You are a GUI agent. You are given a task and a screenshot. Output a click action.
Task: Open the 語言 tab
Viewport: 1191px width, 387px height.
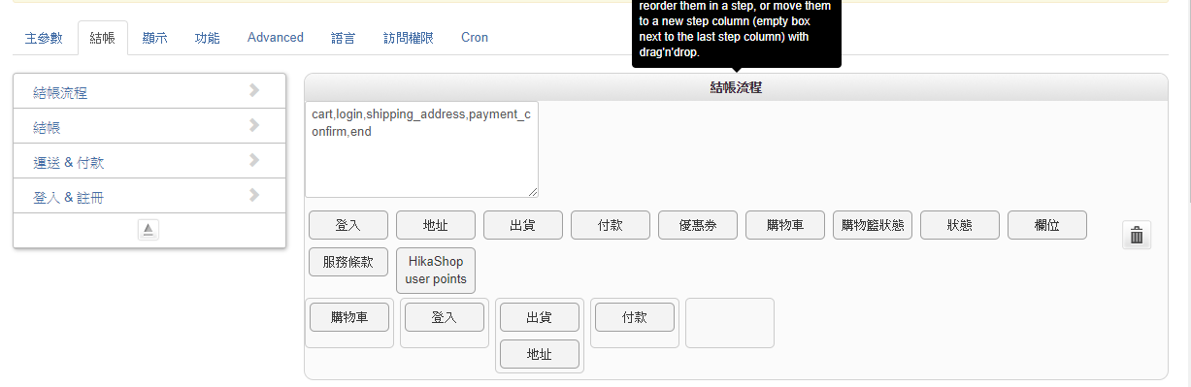click(343, 38)
